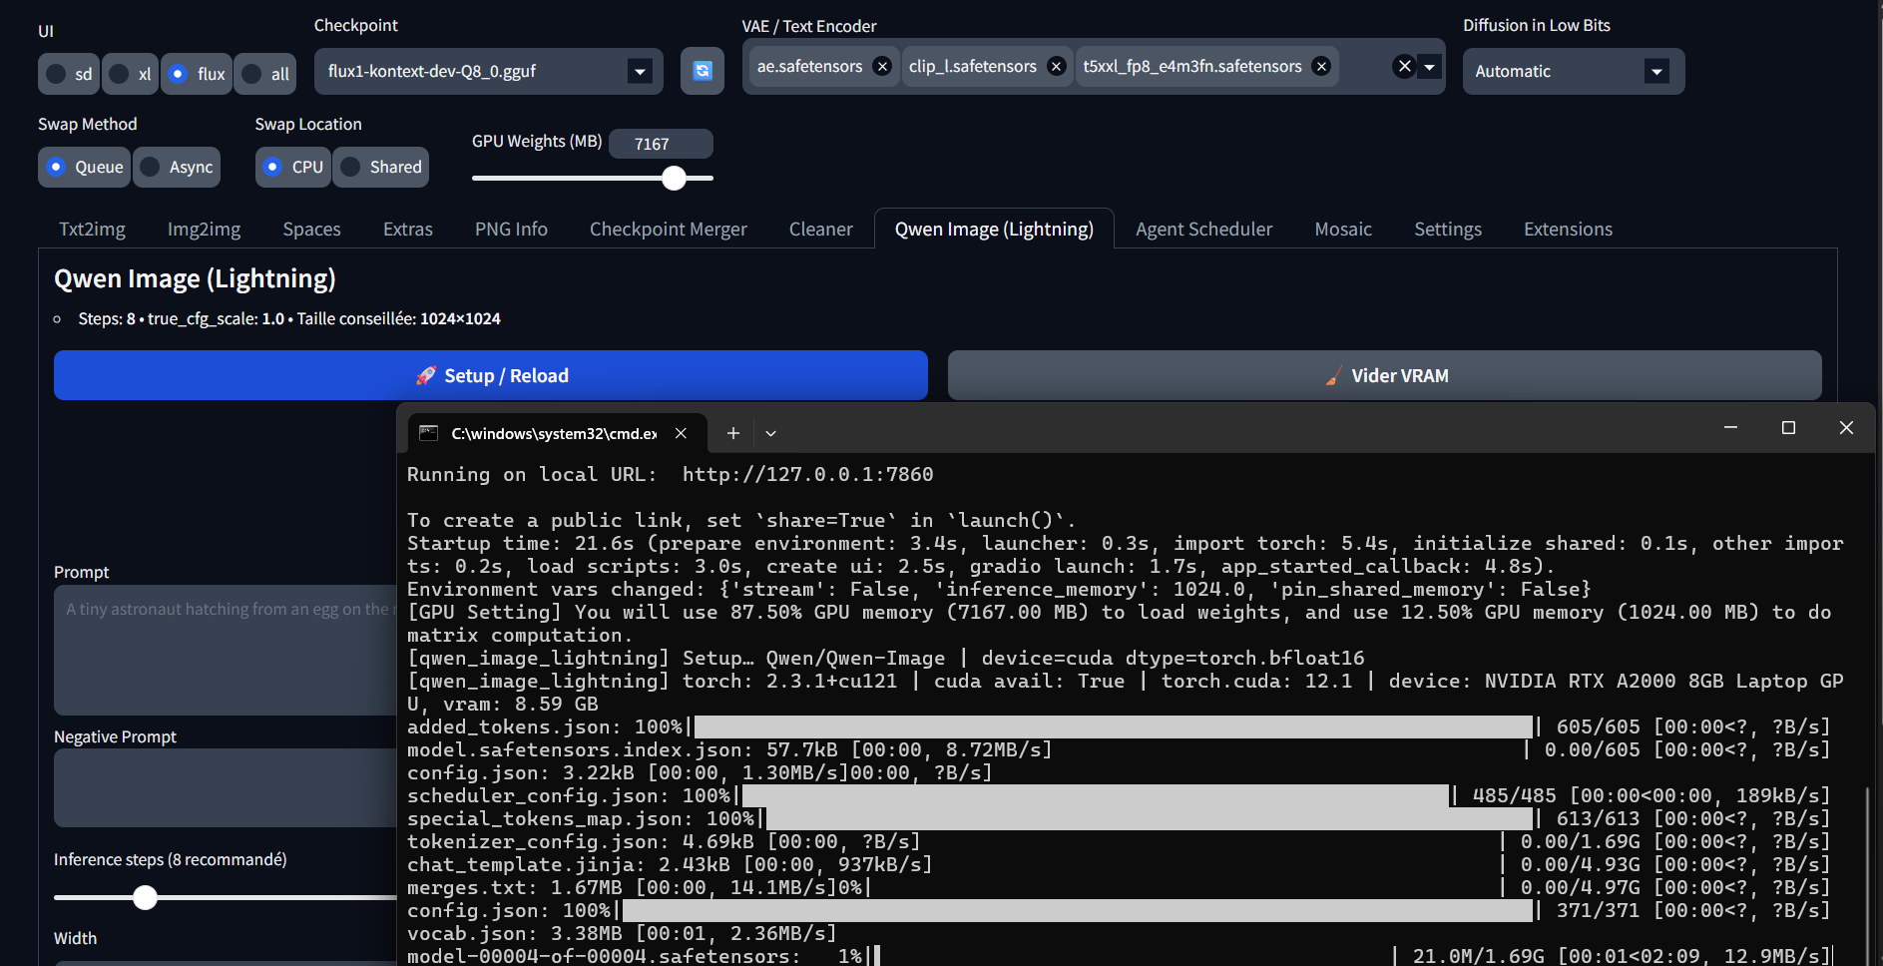Click the local URL http://127.0.0.1:7860
1883x966 pixels.
click(x=807, y=474)
